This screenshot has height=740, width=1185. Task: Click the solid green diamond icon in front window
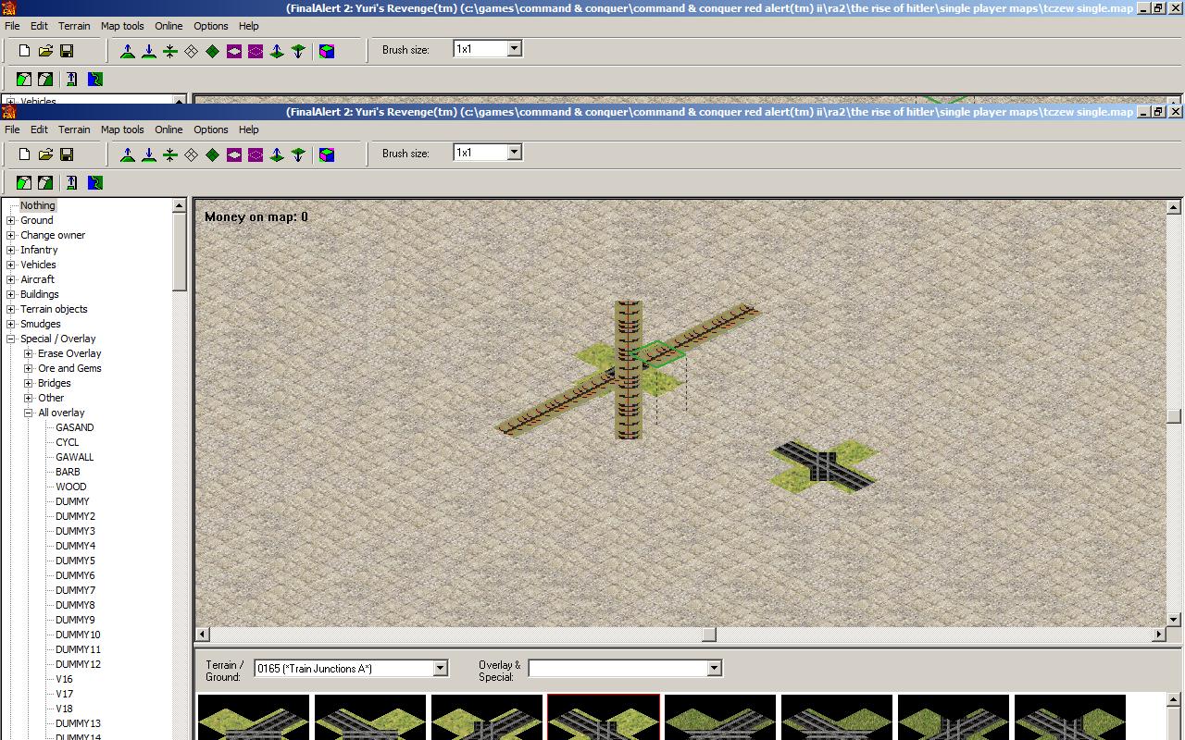point(213,154)
